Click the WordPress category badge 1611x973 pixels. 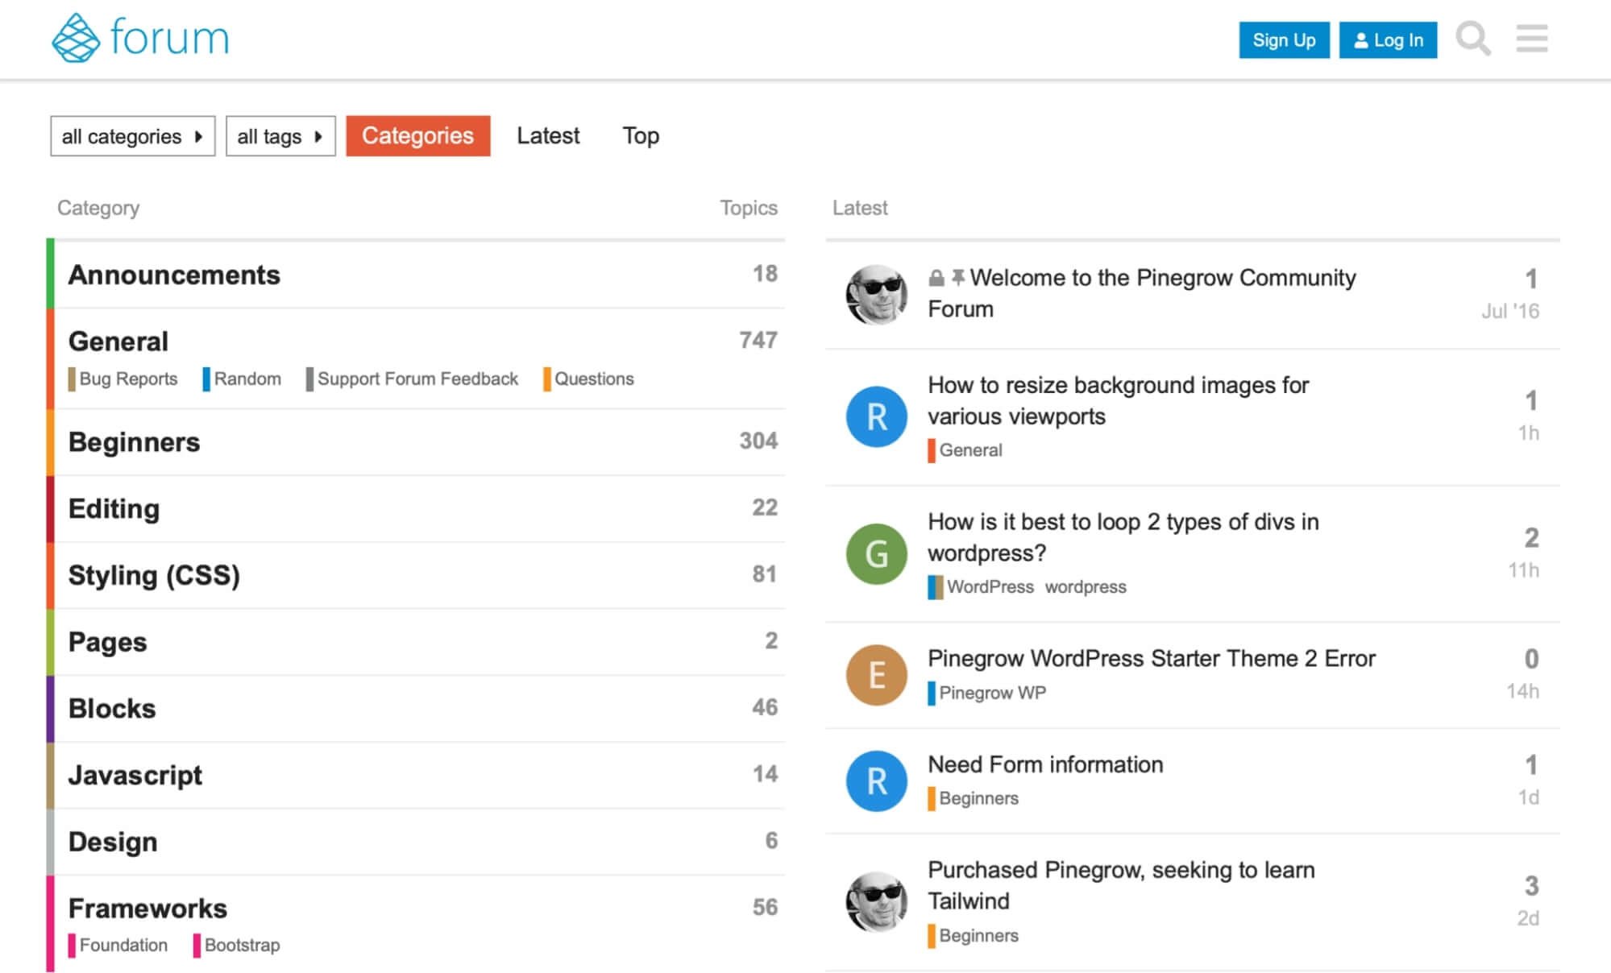[x=981, y=587]
